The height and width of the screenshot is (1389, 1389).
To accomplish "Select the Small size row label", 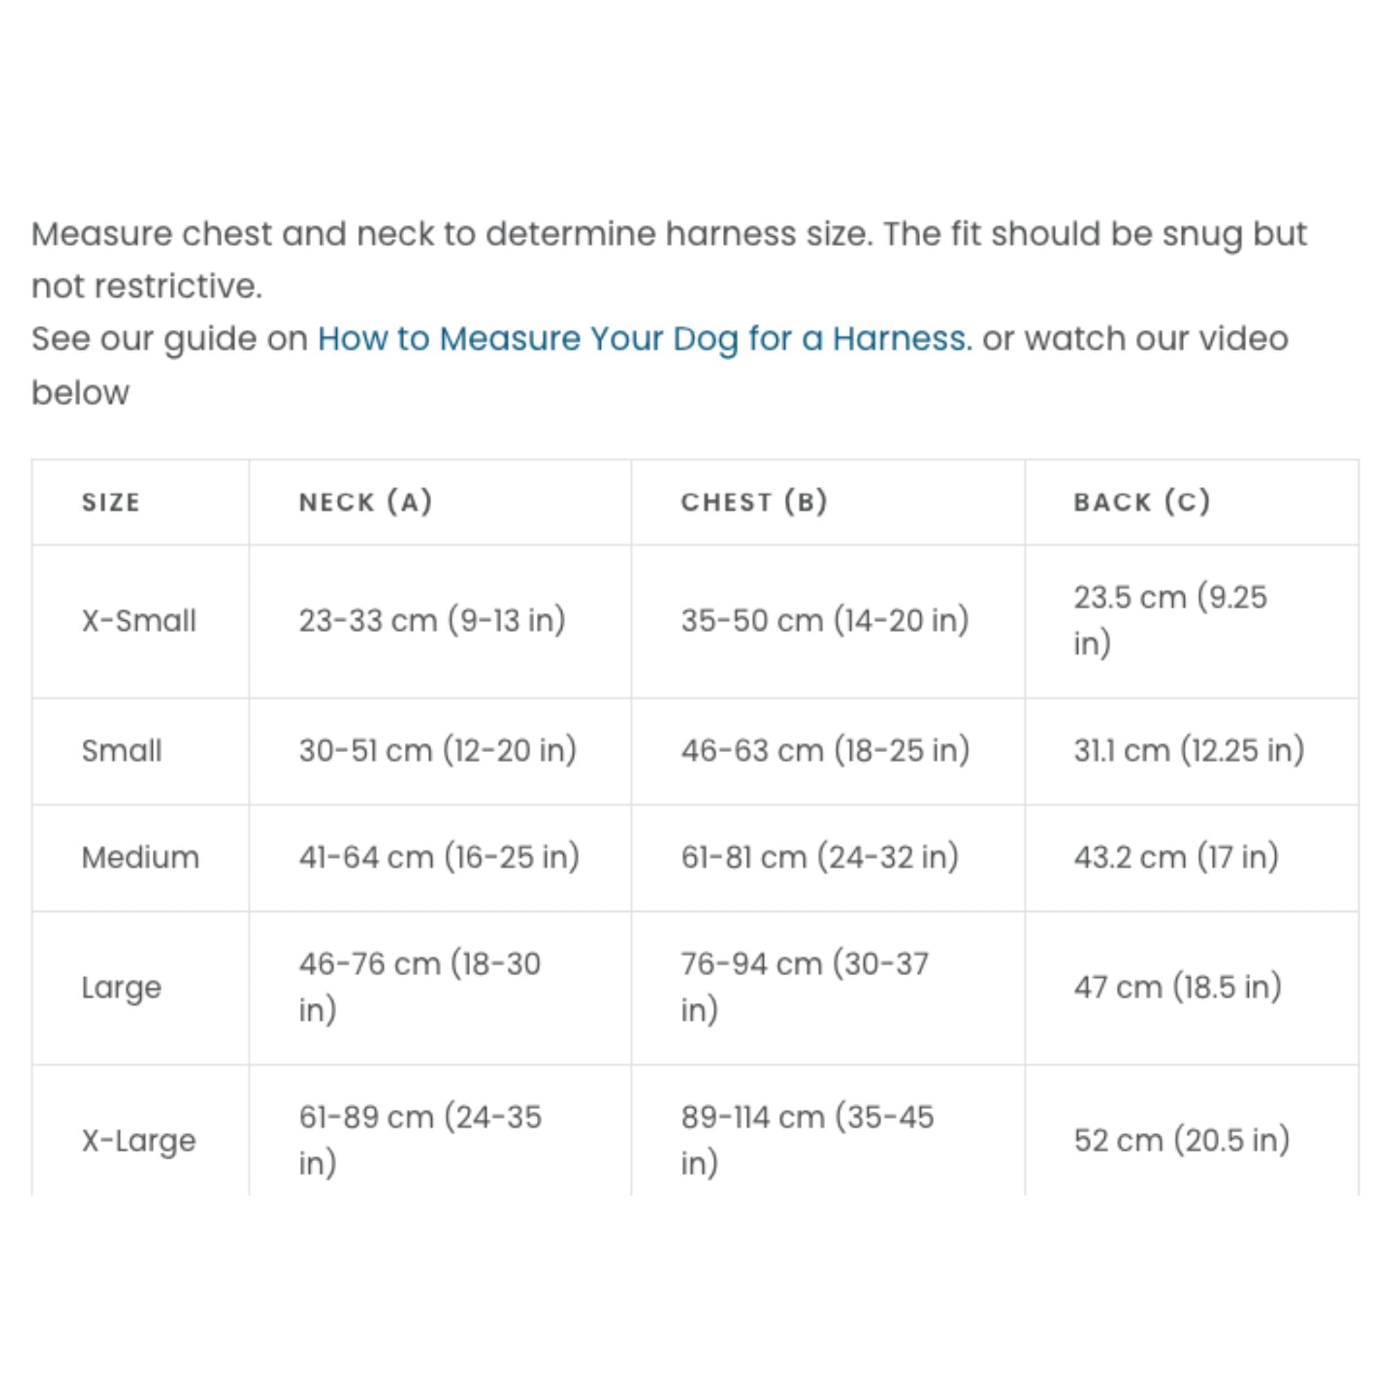I will [122, 751].
